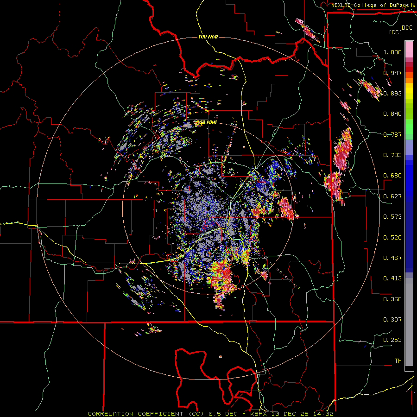This screenshot has width=417, height=417.
Task: Select the 0.520 scale value
Action: 392,238
